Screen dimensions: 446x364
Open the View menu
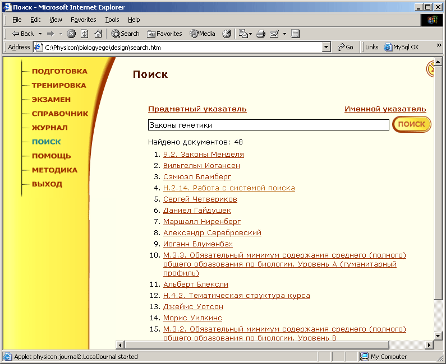[x=56, y=20]
